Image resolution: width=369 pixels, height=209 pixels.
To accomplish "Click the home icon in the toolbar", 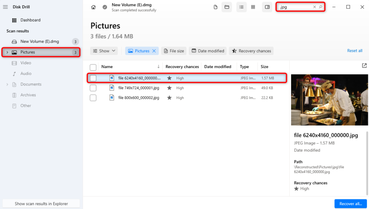I will click(x=93, y=7).
